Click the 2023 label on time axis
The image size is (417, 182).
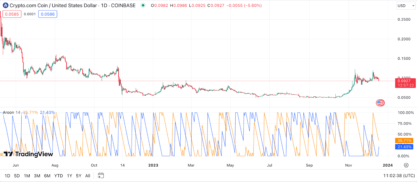(153, 165)
